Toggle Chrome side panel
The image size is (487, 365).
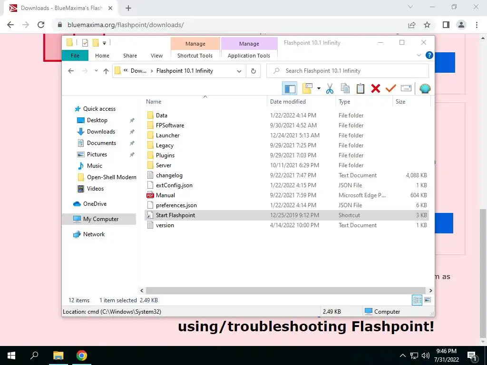[x=446, y=25]
